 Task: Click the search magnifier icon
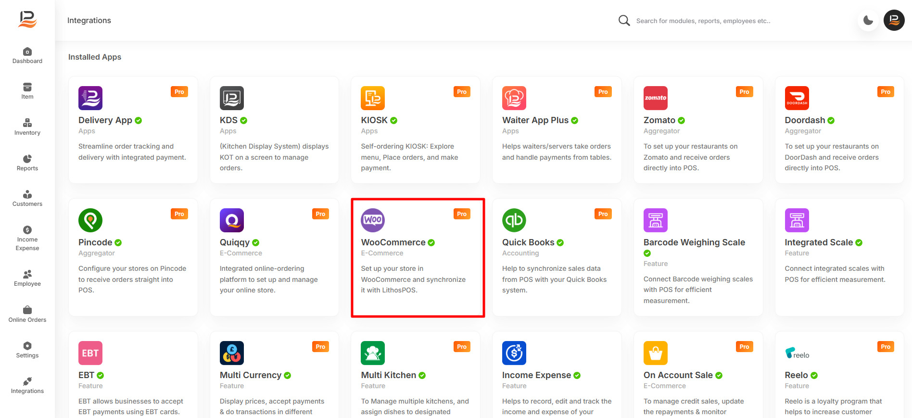pyautogui.click(x=624, y=21)
